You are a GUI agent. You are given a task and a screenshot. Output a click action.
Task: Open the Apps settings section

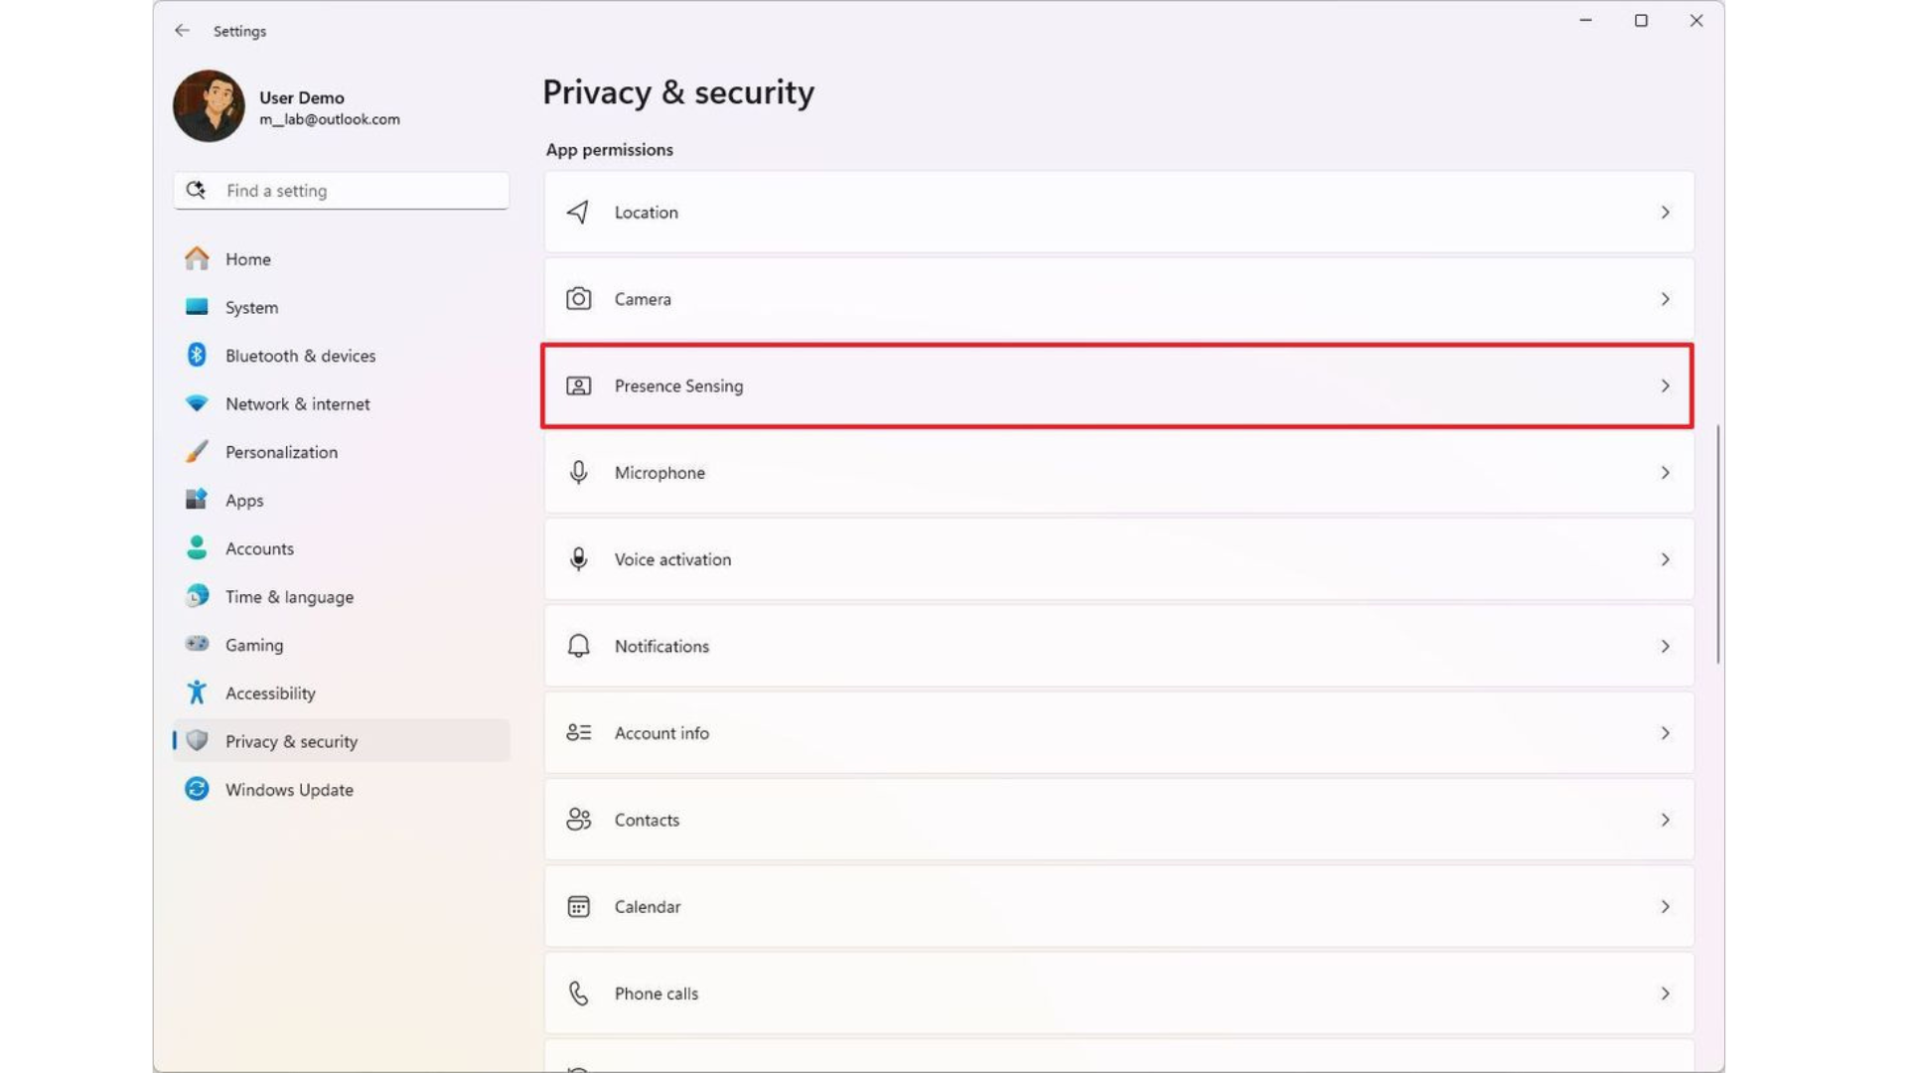click(243, 500)
